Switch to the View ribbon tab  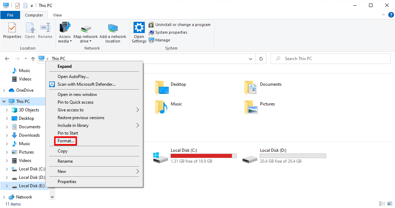57,15
